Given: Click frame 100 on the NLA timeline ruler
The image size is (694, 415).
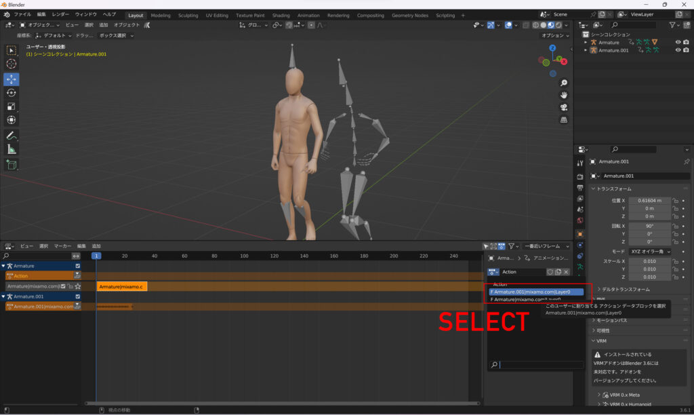Looking at the screenshot, I should [x=244, y=256].
